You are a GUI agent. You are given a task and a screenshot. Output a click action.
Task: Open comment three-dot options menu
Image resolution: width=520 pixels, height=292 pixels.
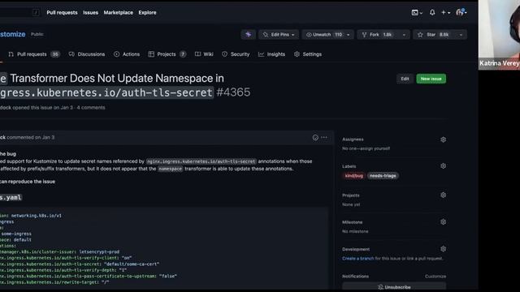tap(324, 137)
